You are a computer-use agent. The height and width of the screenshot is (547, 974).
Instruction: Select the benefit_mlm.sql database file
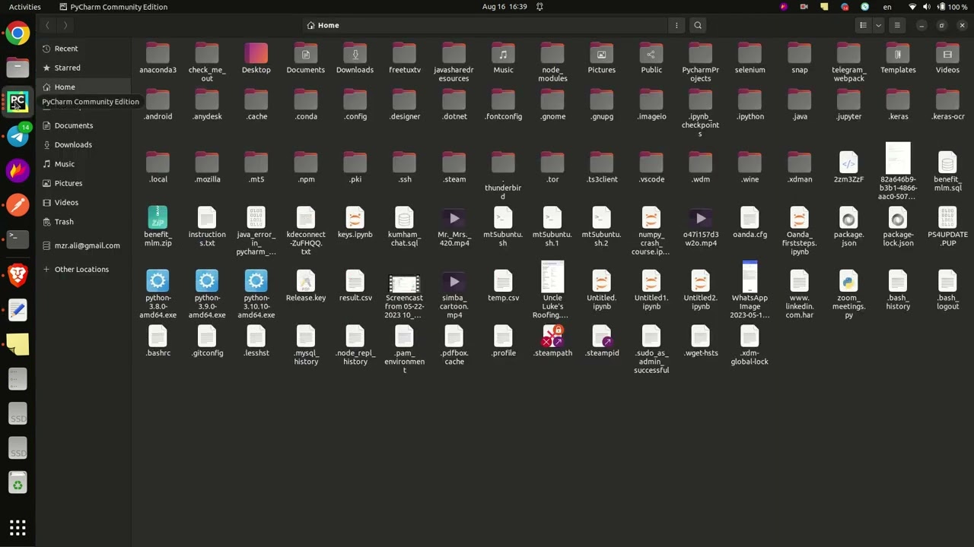pyautogui.click(x=947, y=172)
